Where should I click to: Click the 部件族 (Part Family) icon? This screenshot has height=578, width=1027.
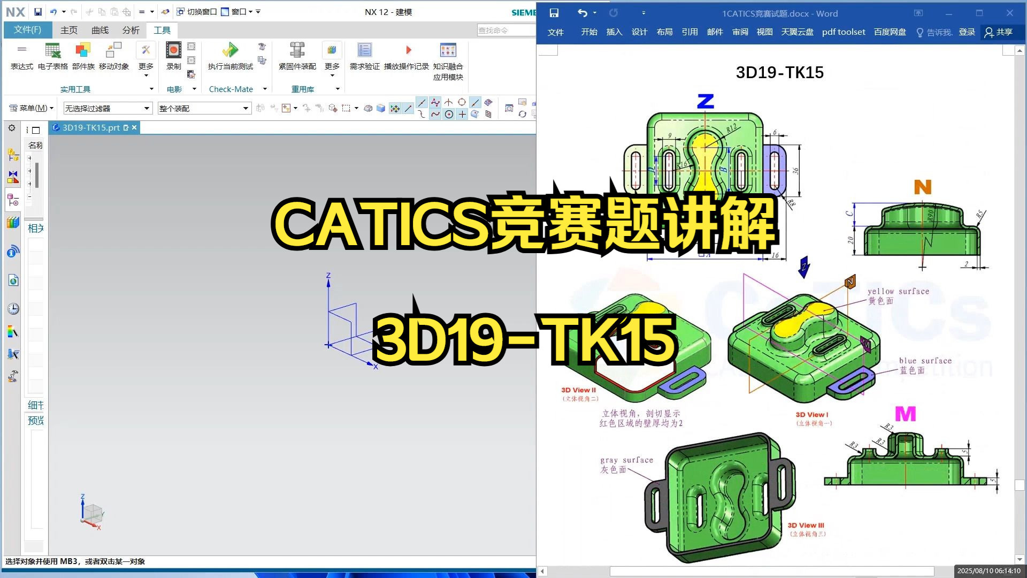click(83, 56)
